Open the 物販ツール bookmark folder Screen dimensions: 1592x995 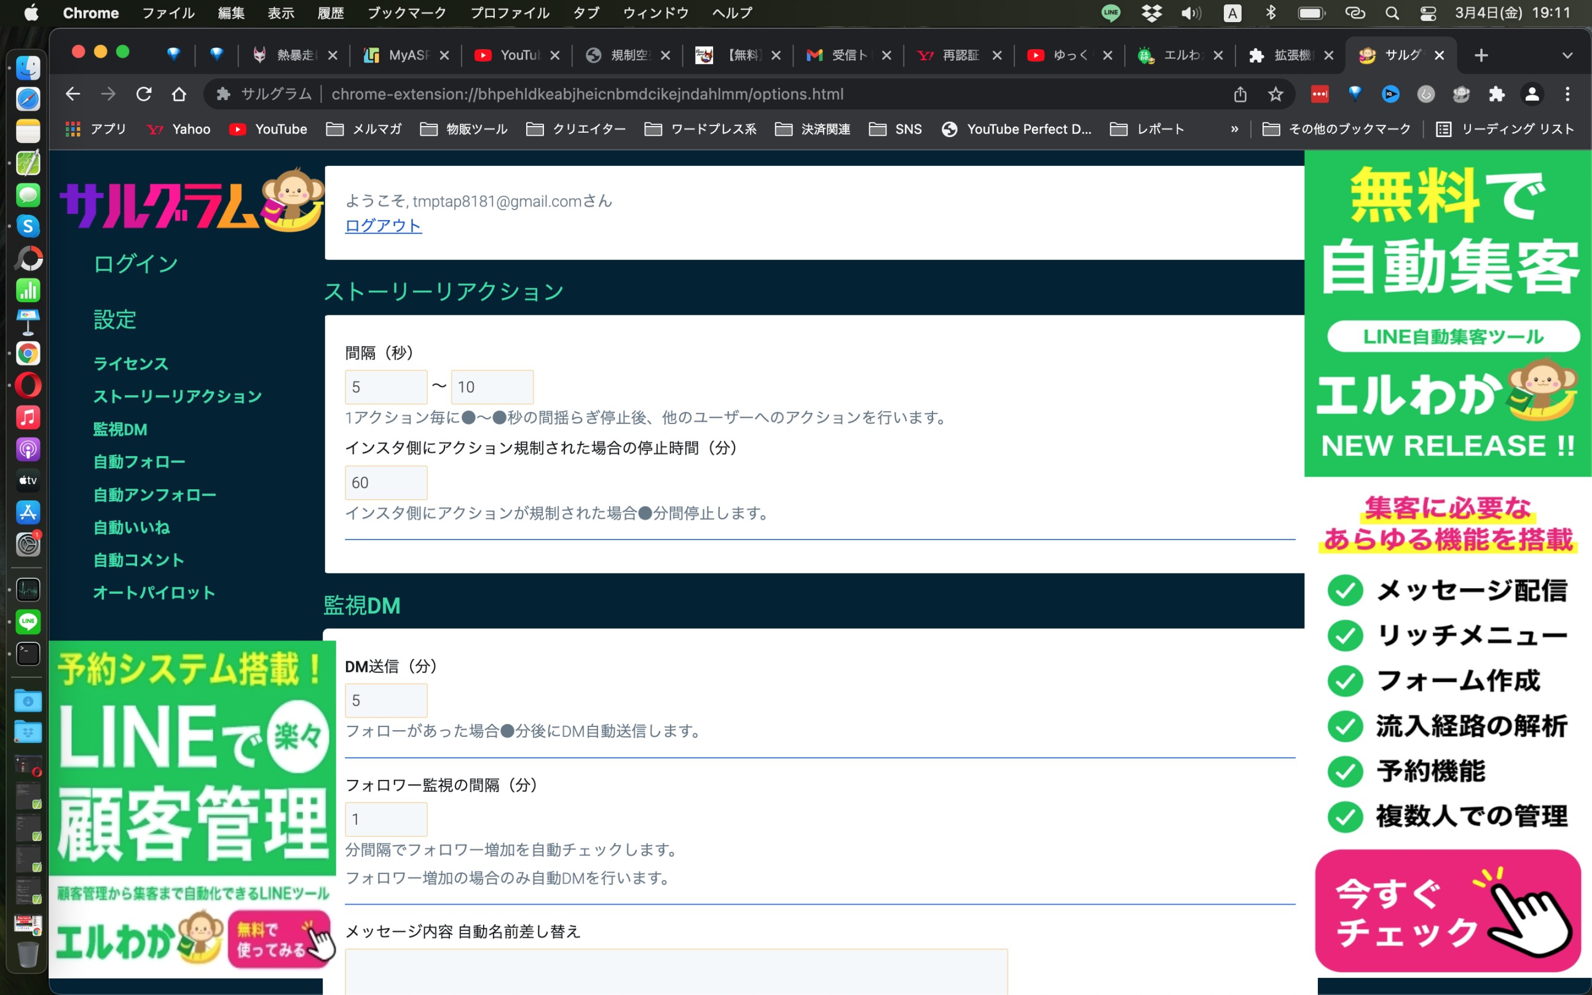point(464,129)
